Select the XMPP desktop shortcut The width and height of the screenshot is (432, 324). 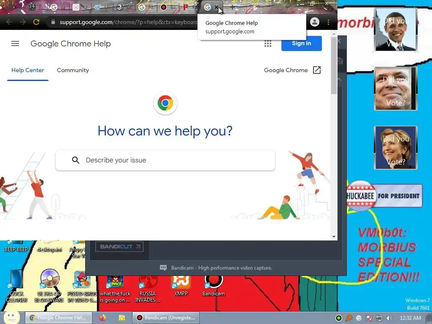[181, 286]
